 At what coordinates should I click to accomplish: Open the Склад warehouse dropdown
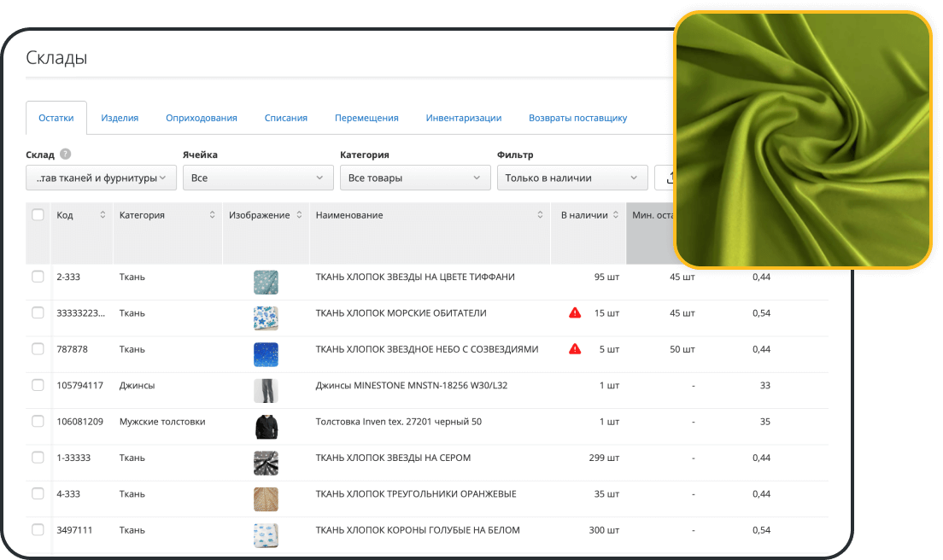tap(101, 178)
